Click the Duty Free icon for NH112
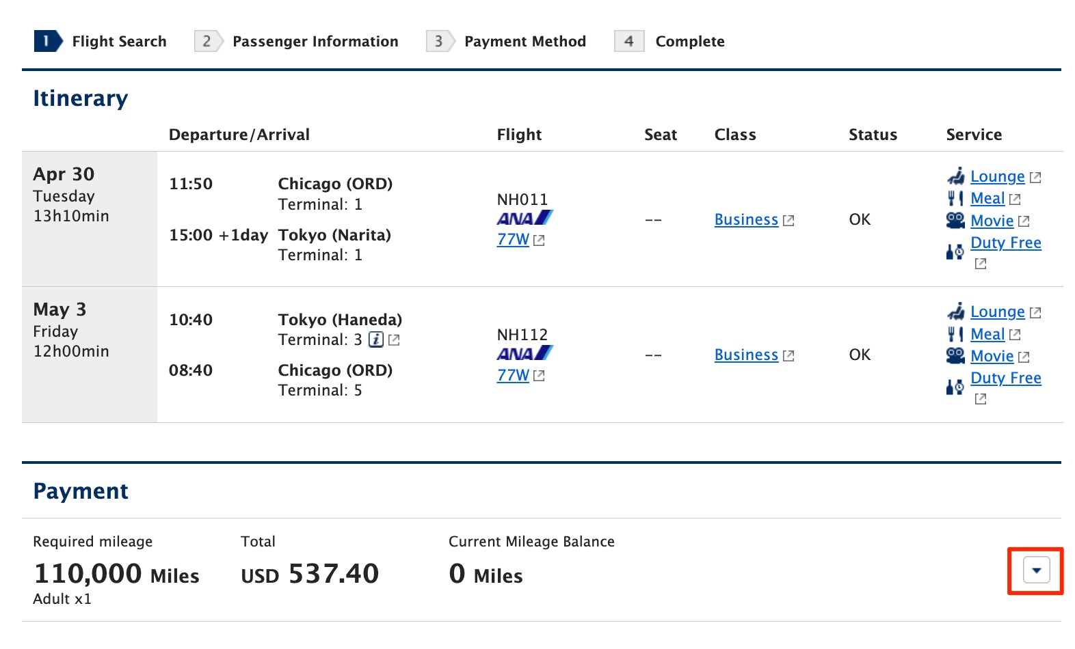The image size is (1075, 649). (955, 387)
